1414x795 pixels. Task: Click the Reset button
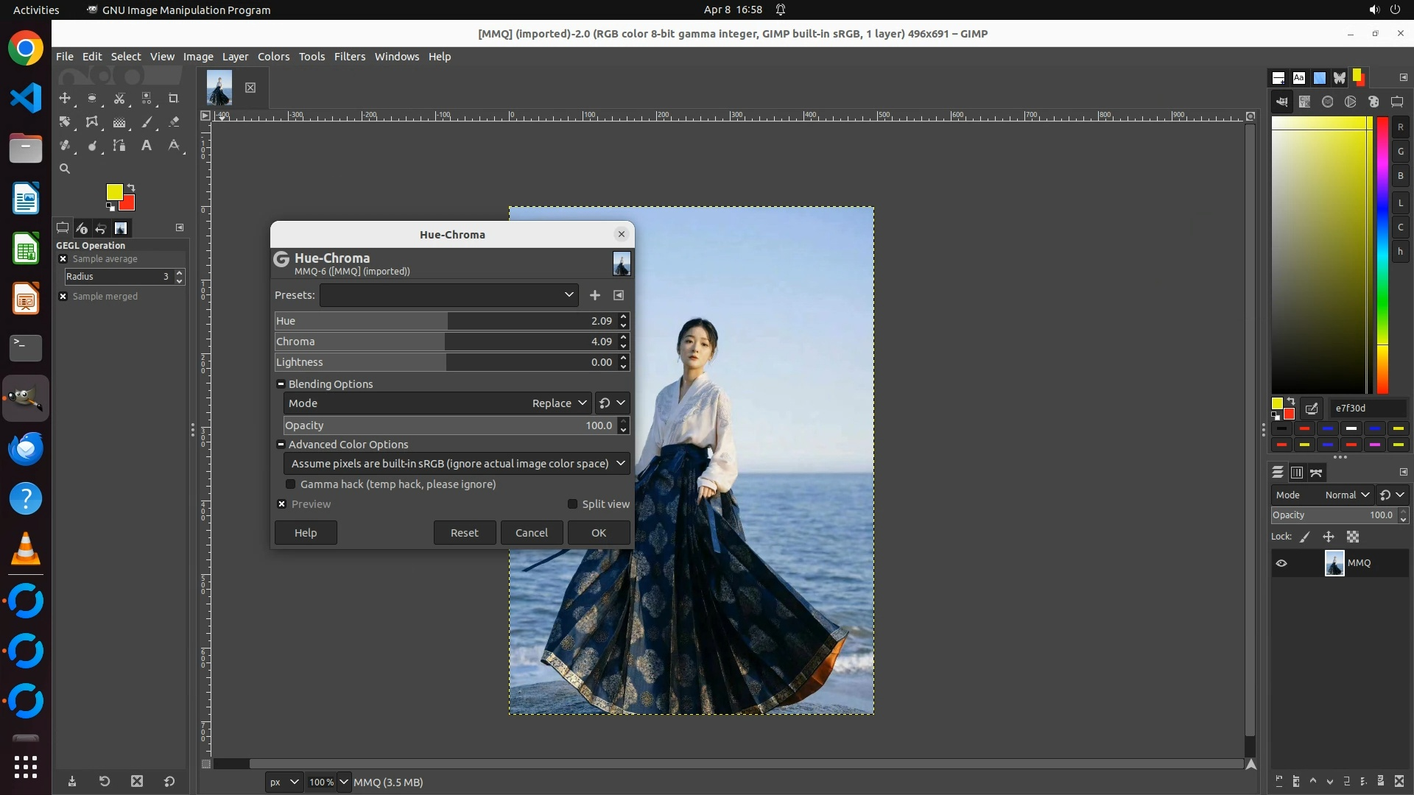(464, 533)
